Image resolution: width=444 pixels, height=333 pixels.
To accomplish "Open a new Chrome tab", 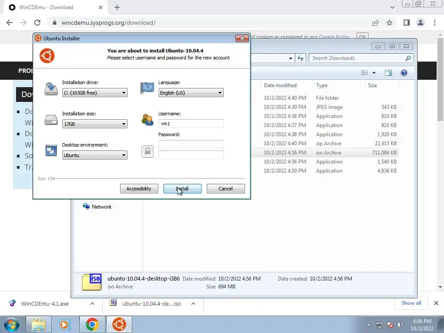I will pyautogui.click(x=117, y=7).
